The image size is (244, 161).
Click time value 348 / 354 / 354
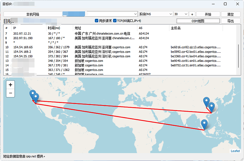point(58,61)
